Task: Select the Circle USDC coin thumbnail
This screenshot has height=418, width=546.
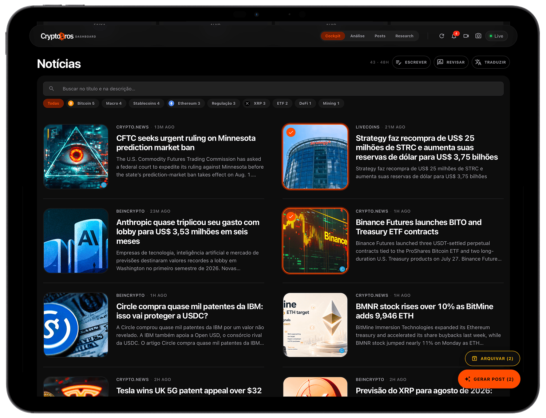Action: coord(76,325)
